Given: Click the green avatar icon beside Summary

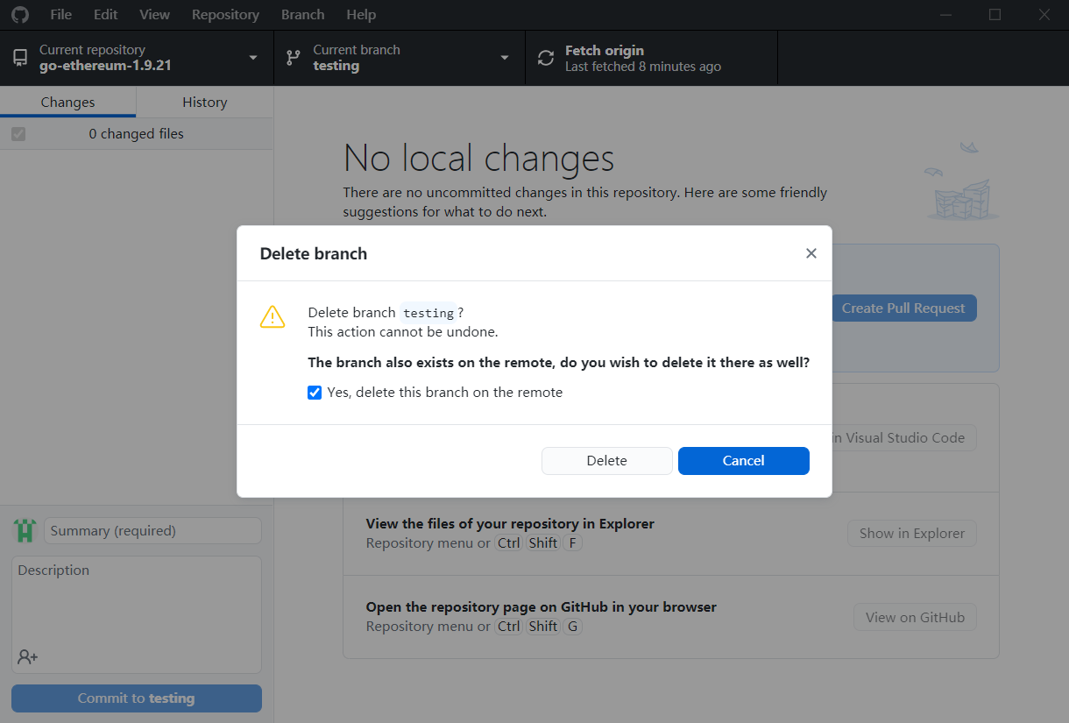Looking at the screenshot, I should point(25,530).
